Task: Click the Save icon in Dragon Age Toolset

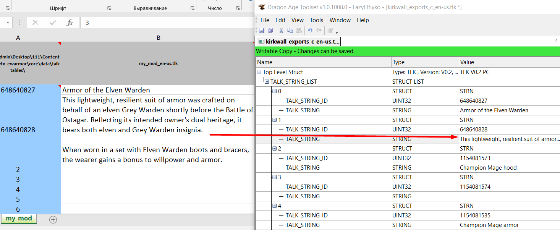Action: pos(262,31)
